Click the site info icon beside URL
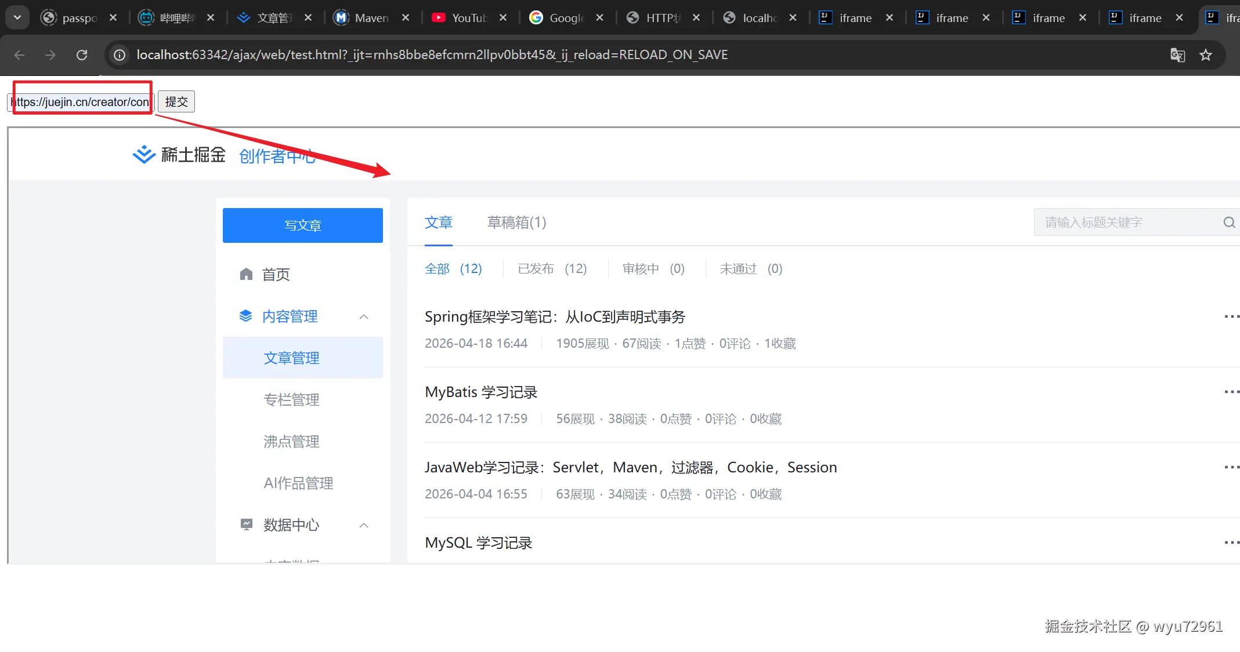The height and width of the screenshot is (652, 1240). pos(120,55)
